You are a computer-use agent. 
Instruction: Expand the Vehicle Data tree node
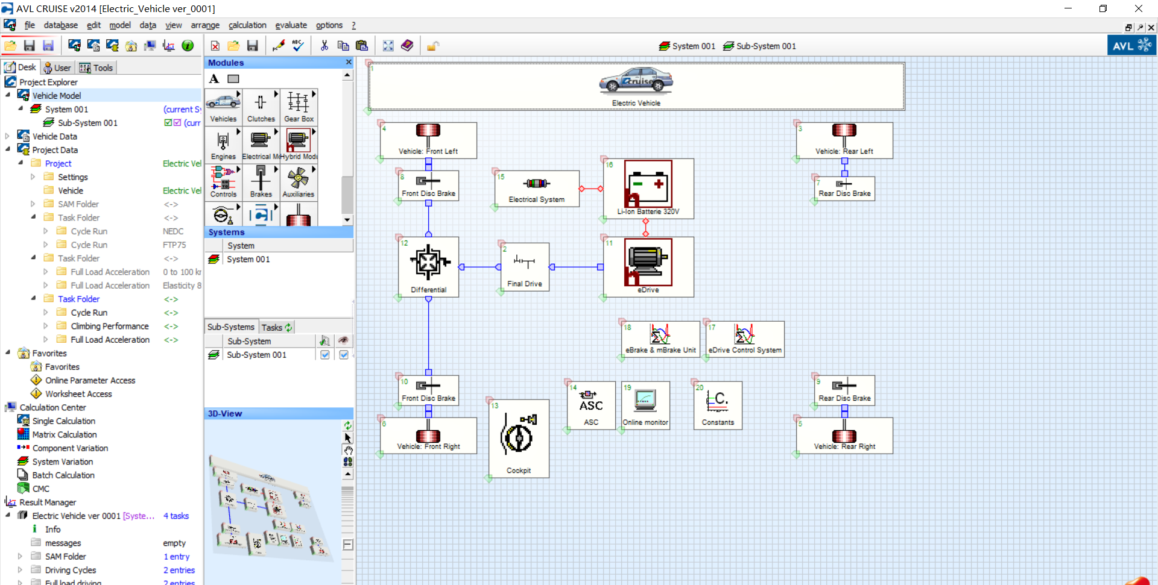click(x=8, y=137)
